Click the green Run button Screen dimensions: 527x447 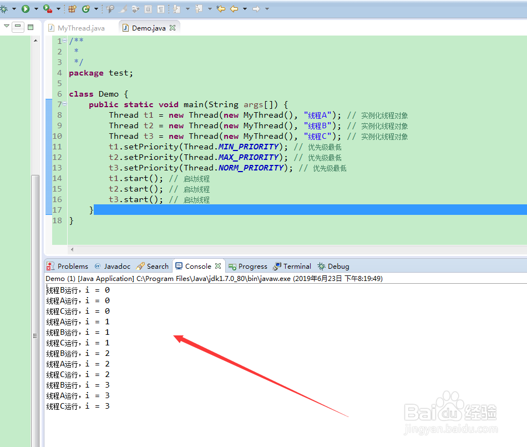point(26,9)
